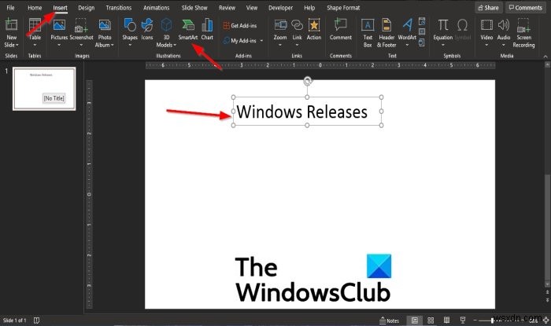Expand the Photo Album dropdown arrow
Image resolution: width=551 pixels, height=326 pixels.
[x=112, y=45]
